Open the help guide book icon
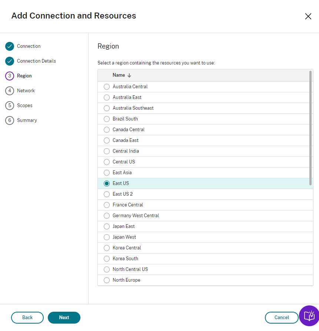 coord(309,316)
